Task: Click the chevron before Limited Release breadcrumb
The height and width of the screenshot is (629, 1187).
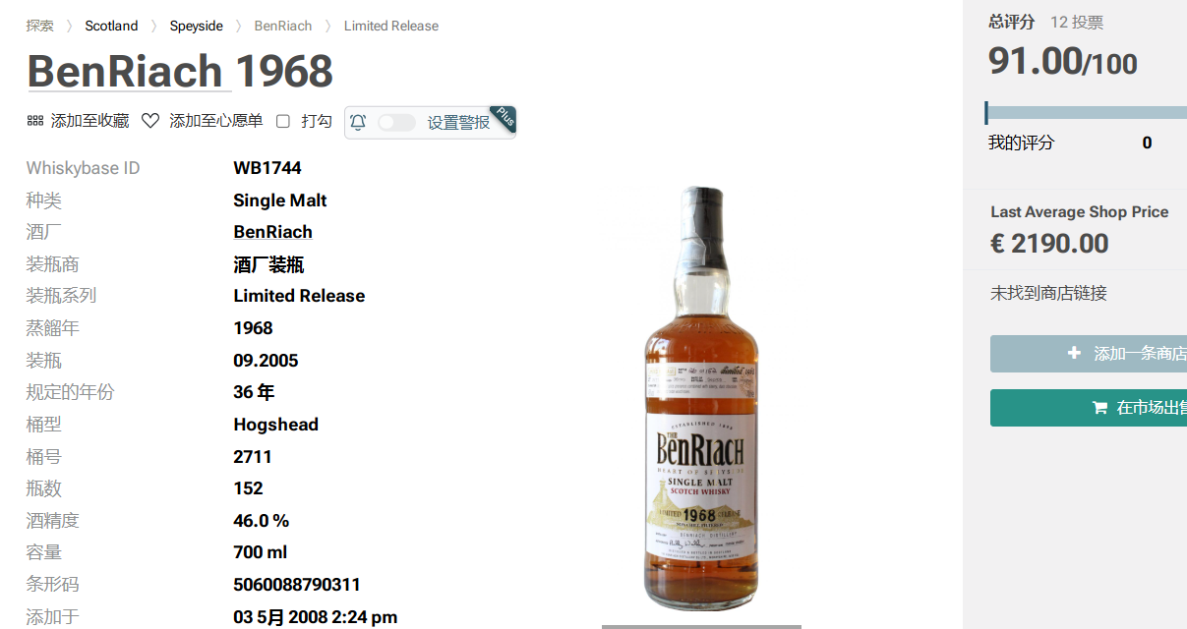Action: tap(328, 27)
